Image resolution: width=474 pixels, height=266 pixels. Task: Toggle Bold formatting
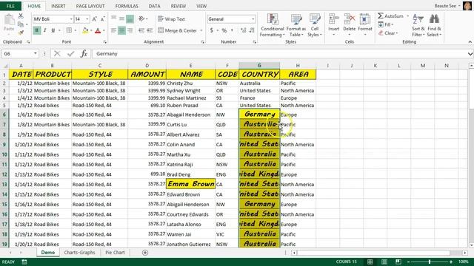click(37, 30)
